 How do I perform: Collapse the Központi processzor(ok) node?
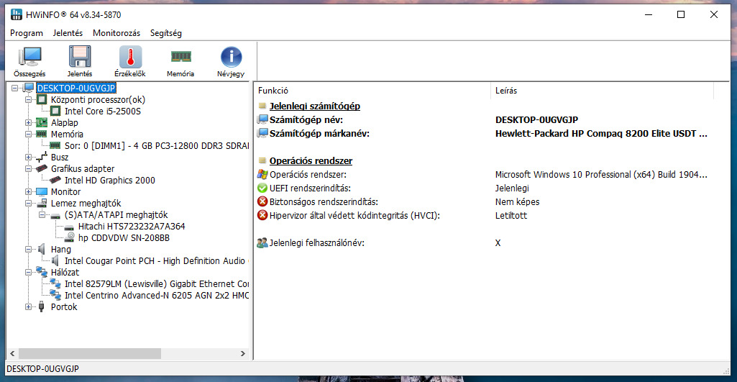[x=28, y=100]
